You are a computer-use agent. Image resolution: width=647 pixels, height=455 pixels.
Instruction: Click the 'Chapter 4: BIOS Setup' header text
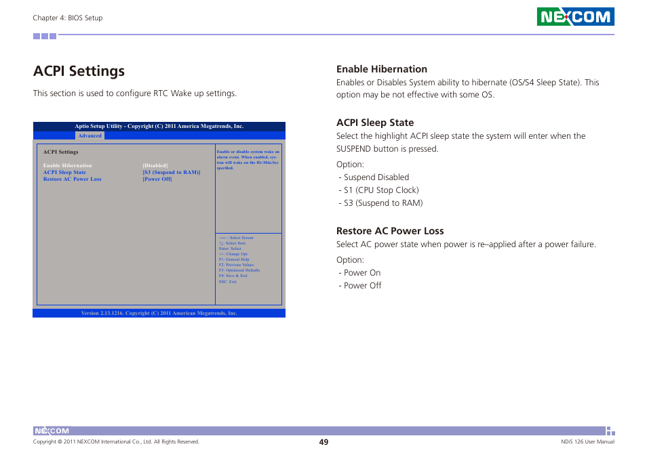click(x=68, y=18)
